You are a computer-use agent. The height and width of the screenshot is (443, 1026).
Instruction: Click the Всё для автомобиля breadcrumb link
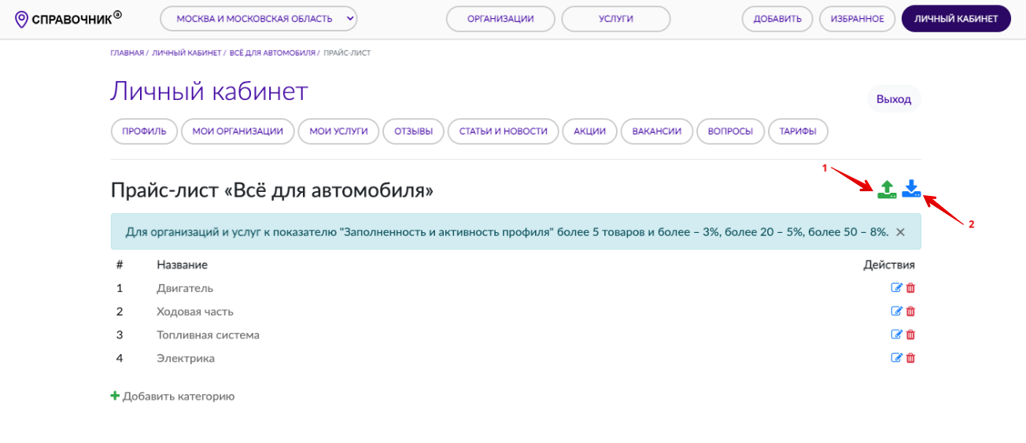pyautogui.click(x=272, y=53)
